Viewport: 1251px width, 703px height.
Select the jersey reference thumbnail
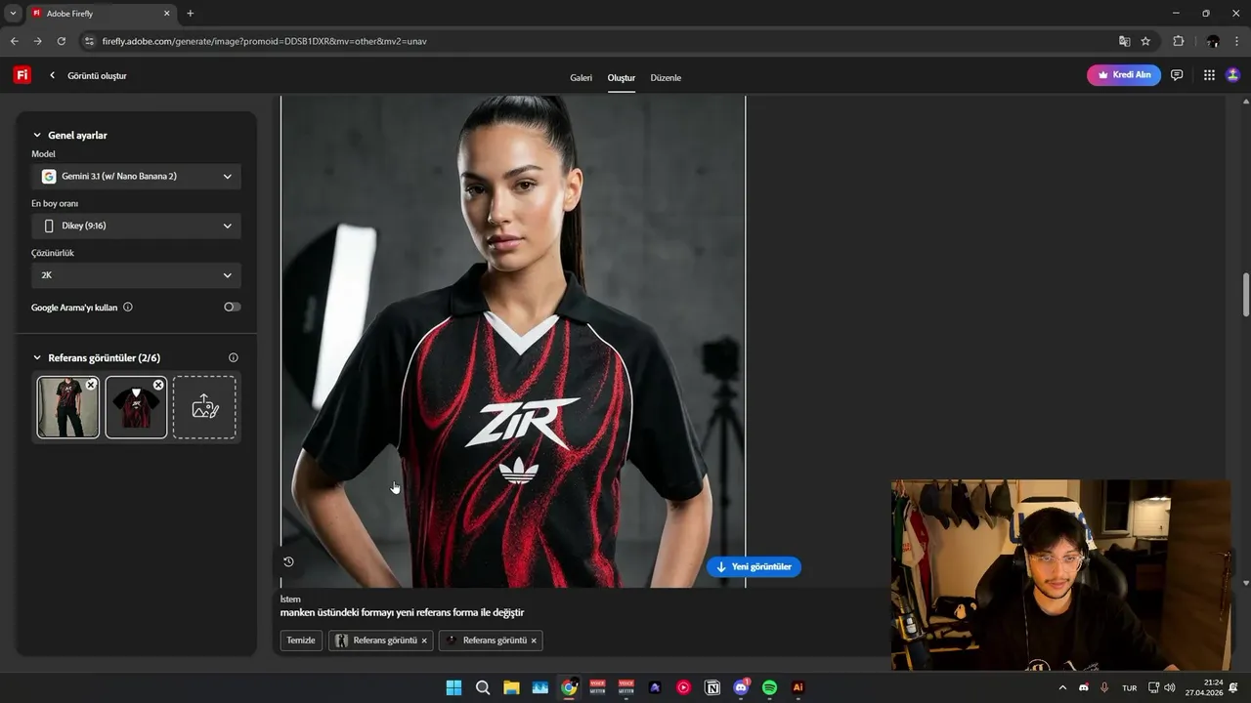136,407
